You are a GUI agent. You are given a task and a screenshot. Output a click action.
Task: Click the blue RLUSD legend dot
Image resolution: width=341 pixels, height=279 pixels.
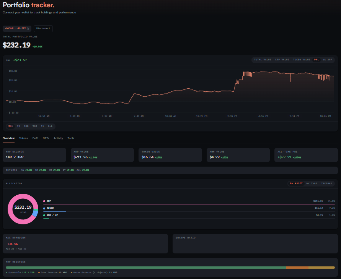44,208
